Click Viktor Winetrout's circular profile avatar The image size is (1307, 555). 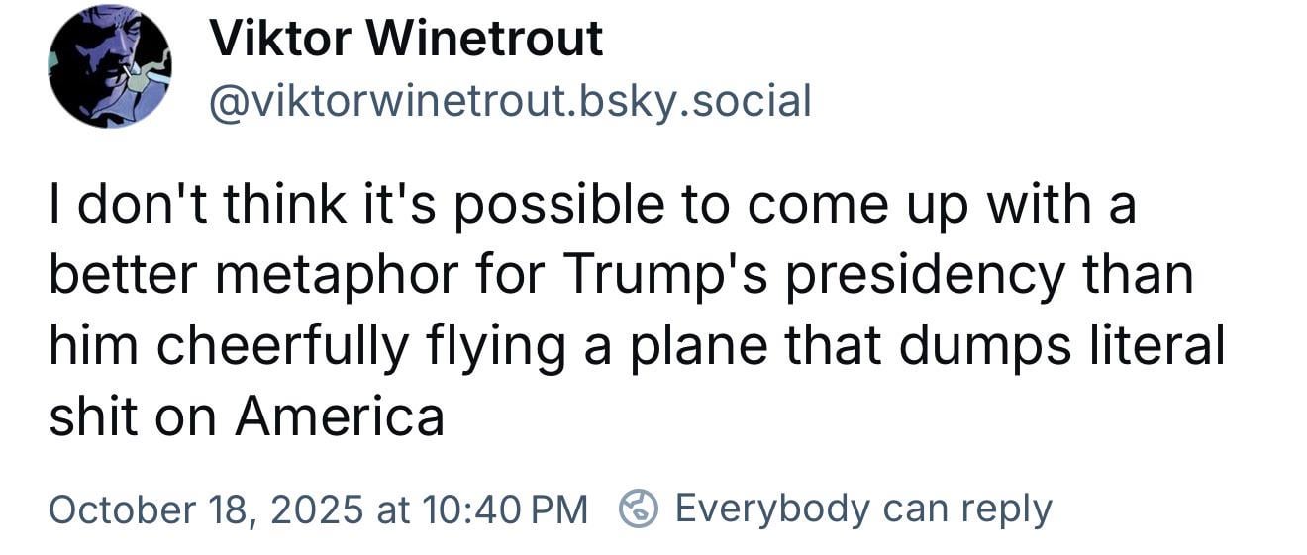[x=110, y=66]
